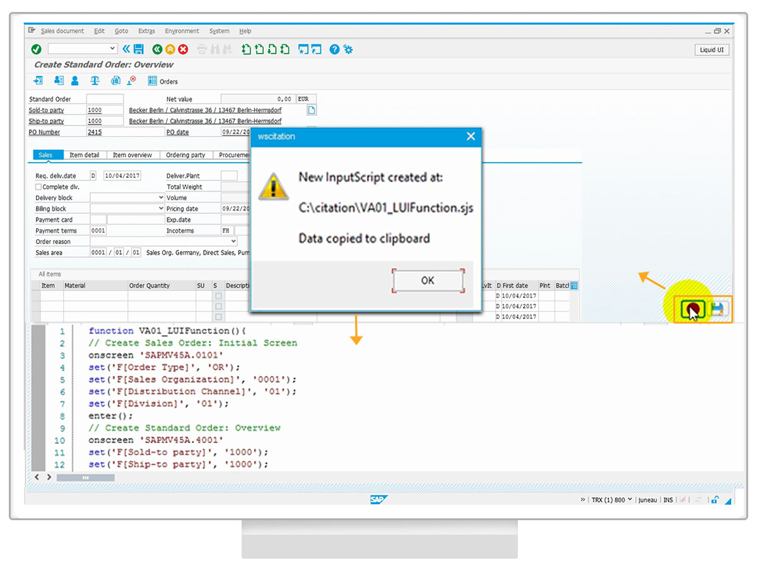The width and height of the screenshot is (757, 570).
Task: Click the PO Number input field
Action: click(125, 132)
